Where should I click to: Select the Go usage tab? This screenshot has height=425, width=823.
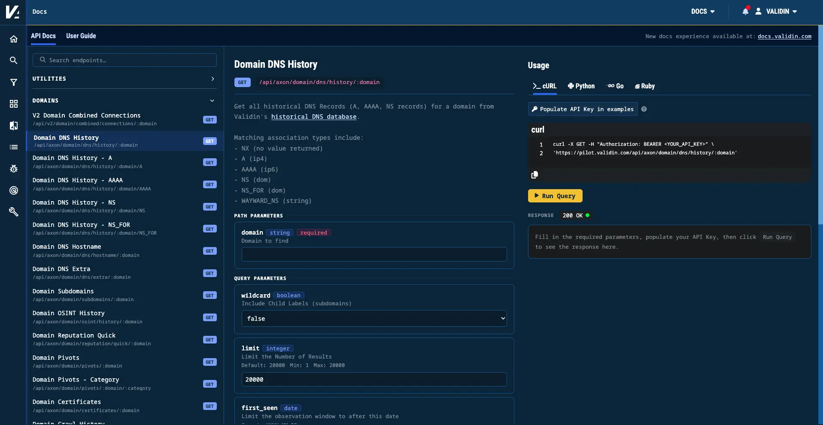point(615,86)
